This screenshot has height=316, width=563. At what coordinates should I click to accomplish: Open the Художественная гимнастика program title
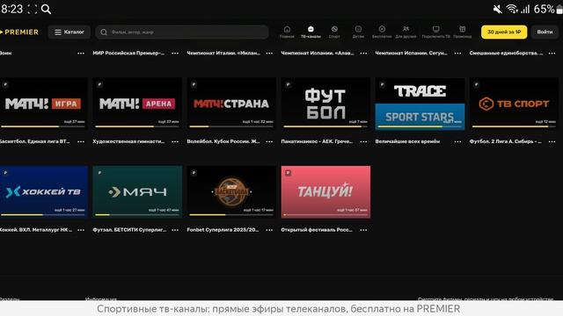pyautogui.click(x=128, y=141)
